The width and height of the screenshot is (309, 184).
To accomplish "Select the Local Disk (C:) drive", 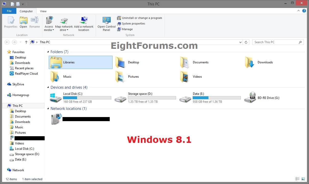I will [x=56, y=98].
